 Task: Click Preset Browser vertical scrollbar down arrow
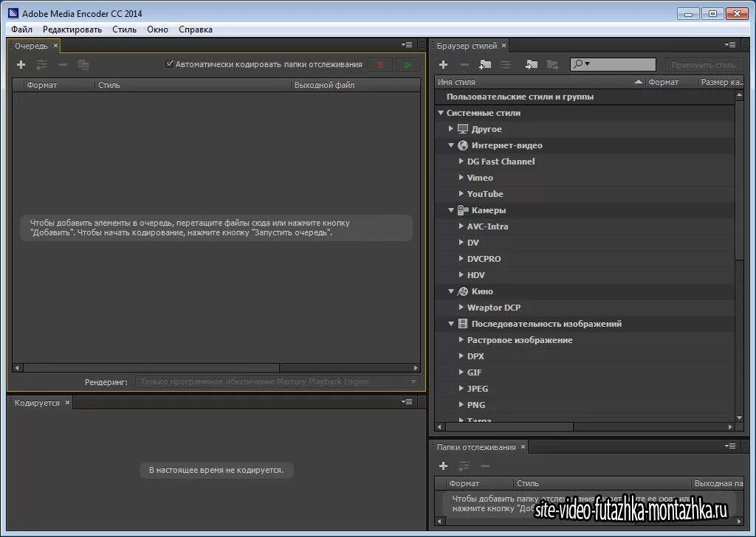tap(739, 418)
